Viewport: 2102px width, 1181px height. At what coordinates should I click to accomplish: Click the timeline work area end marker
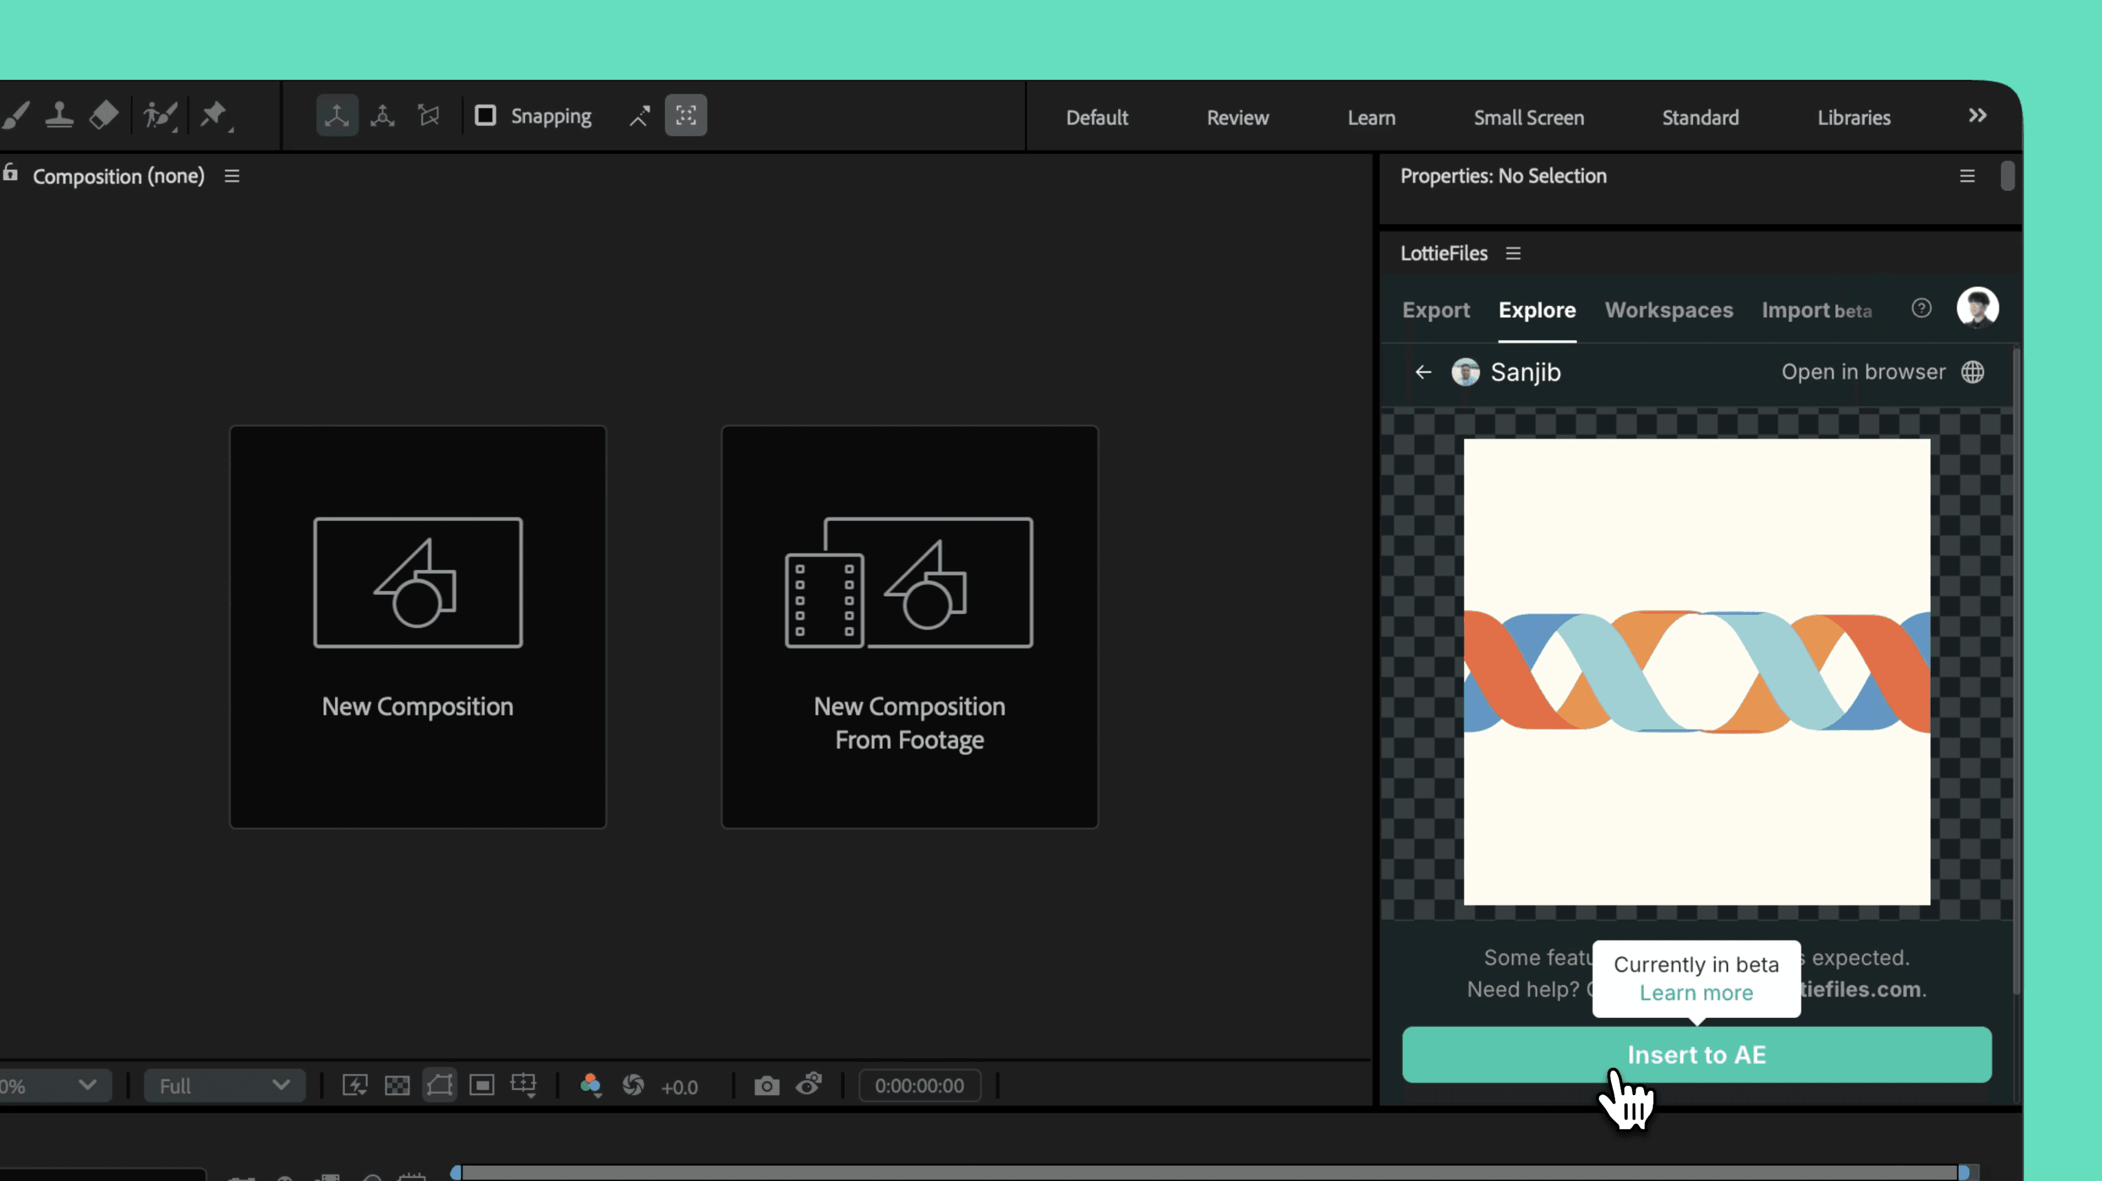pos(1964,1173)
